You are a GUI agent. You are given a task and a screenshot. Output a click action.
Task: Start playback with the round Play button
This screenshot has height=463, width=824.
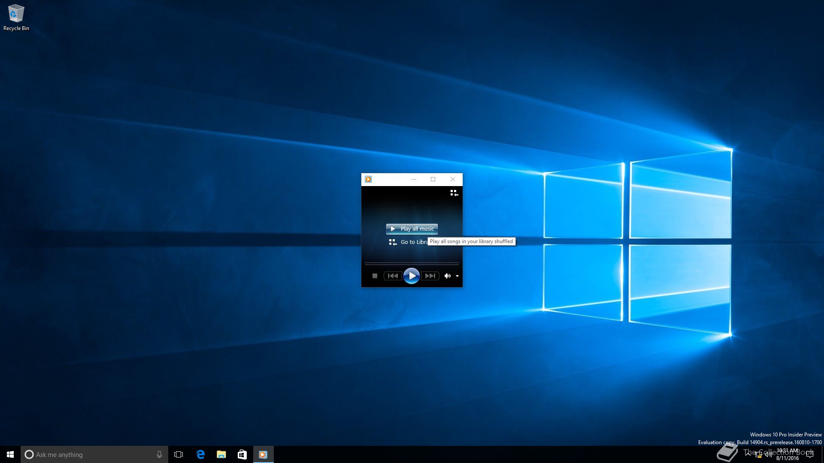click(x=412, y=276)
